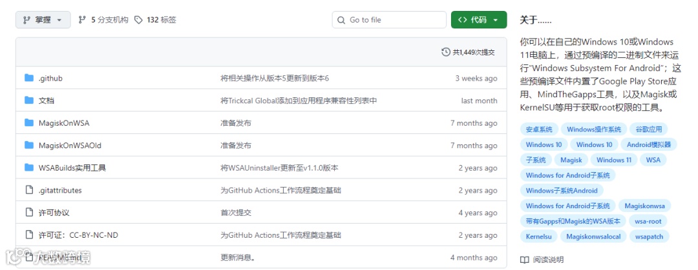Open commit about Trickcal Global compatibility list

tap(299, 101)
